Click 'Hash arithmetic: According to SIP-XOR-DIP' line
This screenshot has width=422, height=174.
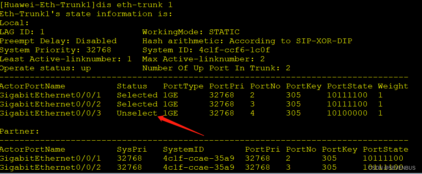click(247, 41)
